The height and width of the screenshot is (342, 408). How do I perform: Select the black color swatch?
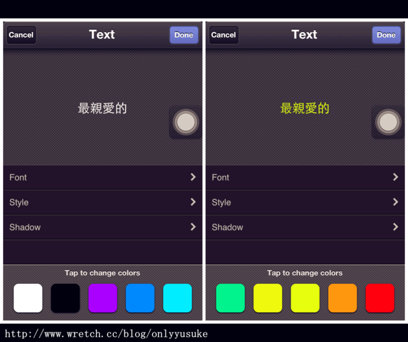[65, 298]
